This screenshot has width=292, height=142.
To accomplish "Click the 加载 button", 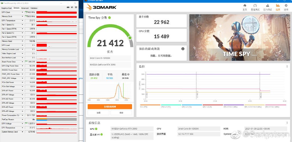I will tap(98, 113).
